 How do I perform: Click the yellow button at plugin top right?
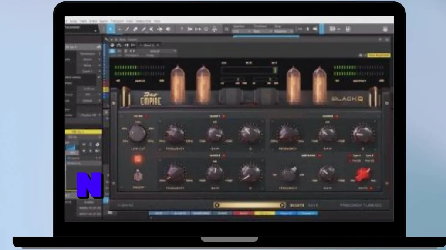[x=378, y=55]
